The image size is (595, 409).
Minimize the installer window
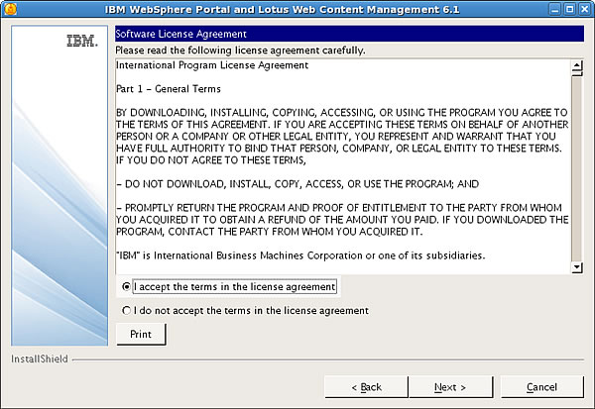pos(554,9)
